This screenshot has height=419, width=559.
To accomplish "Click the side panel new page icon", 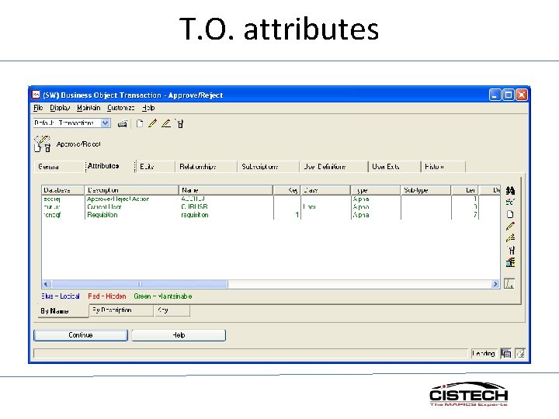I will (510, 214).
